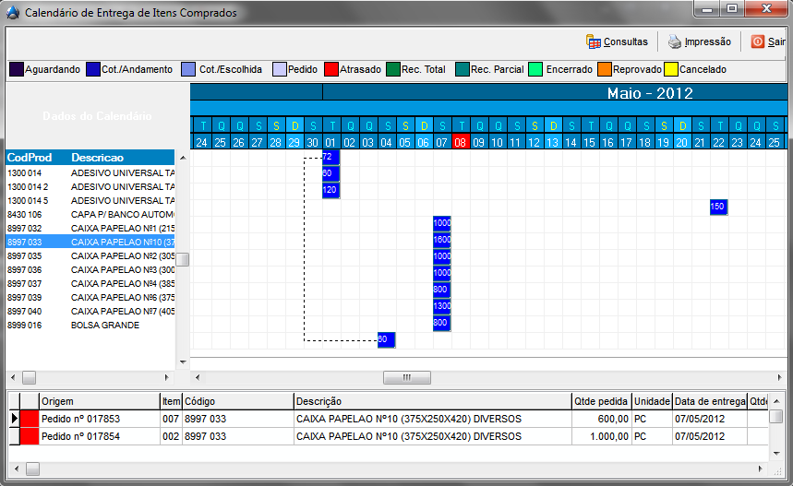
Task: Select the blue block labeled 1600
Action: [x=441, y=240]
